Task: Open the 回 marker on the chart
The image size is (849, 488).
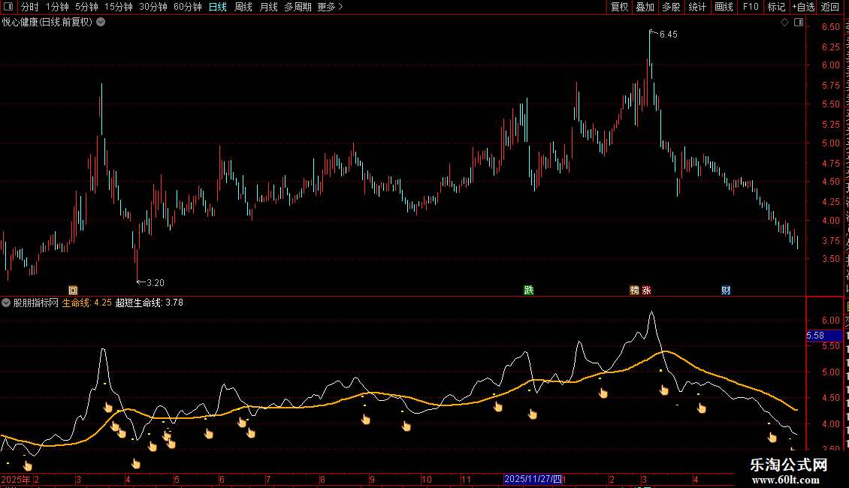Action: tap(73, 291)
